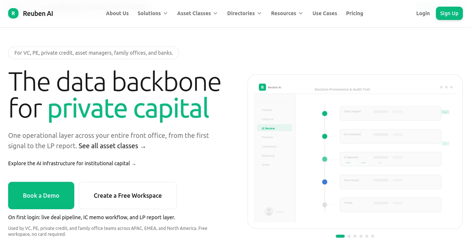Click the Book a Demo button
The image size is (471, 241).
41,196
